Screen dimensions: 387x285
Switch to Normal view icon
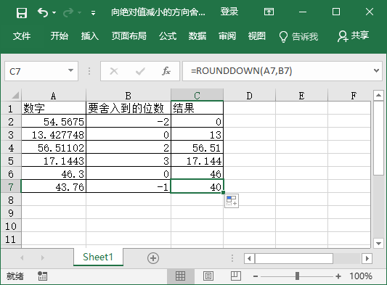[180, 276]
